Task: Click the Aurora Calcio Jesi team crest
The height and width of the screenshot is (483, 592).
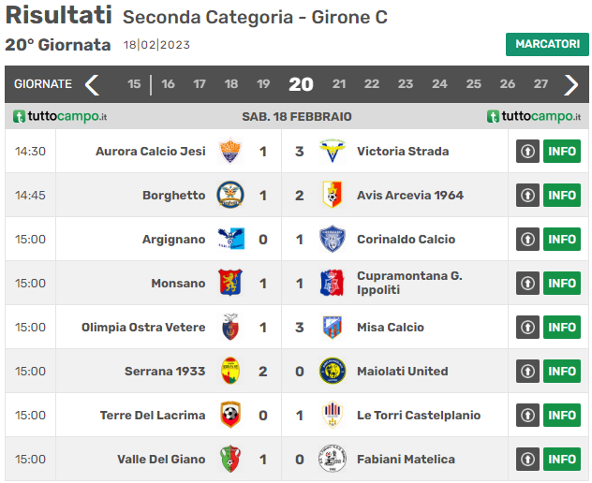Action: (229, 151)
